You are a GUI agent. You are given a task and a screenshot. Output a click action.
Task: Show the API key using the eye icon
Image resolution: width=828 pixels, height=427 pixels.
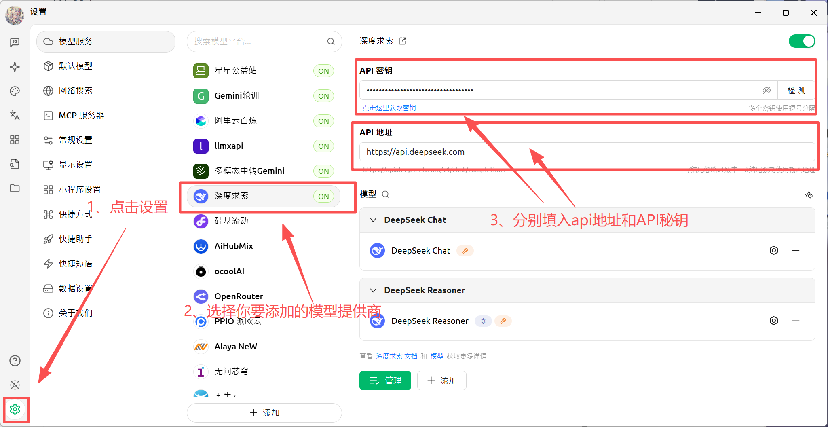coord(767,91)
